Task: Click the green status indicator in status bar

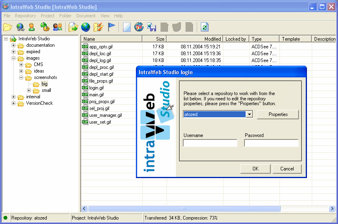Action: click(6, 218)
